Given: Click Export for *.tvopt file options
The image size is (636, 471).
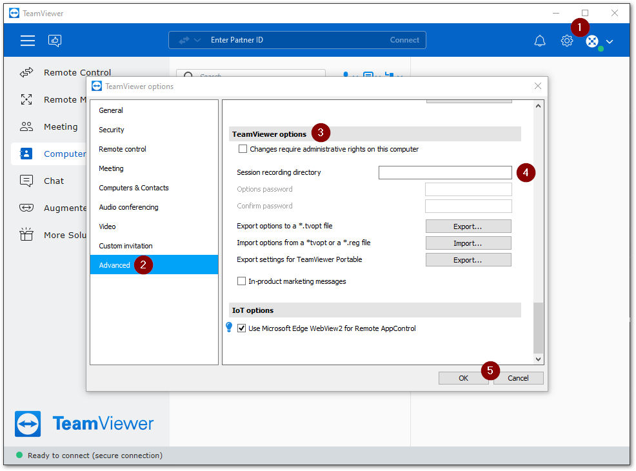Looking at the screenshot, I should (468, 226).
